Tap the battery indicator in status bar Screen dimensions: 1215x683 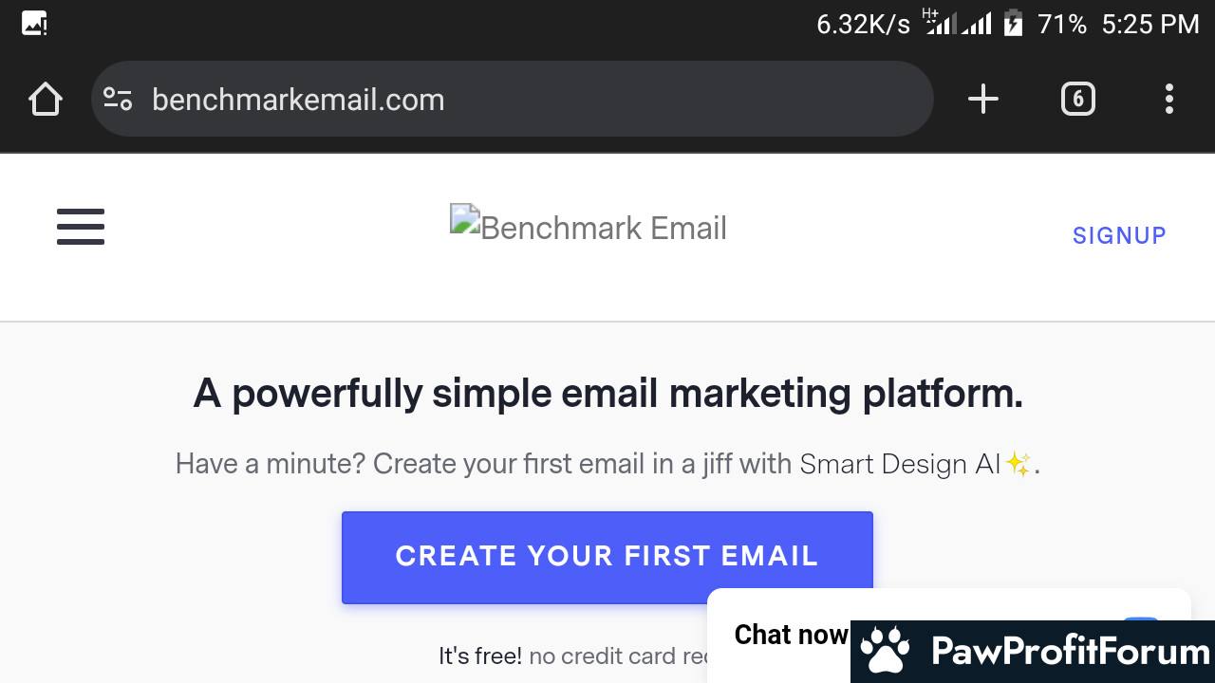tap(1014, 23)
